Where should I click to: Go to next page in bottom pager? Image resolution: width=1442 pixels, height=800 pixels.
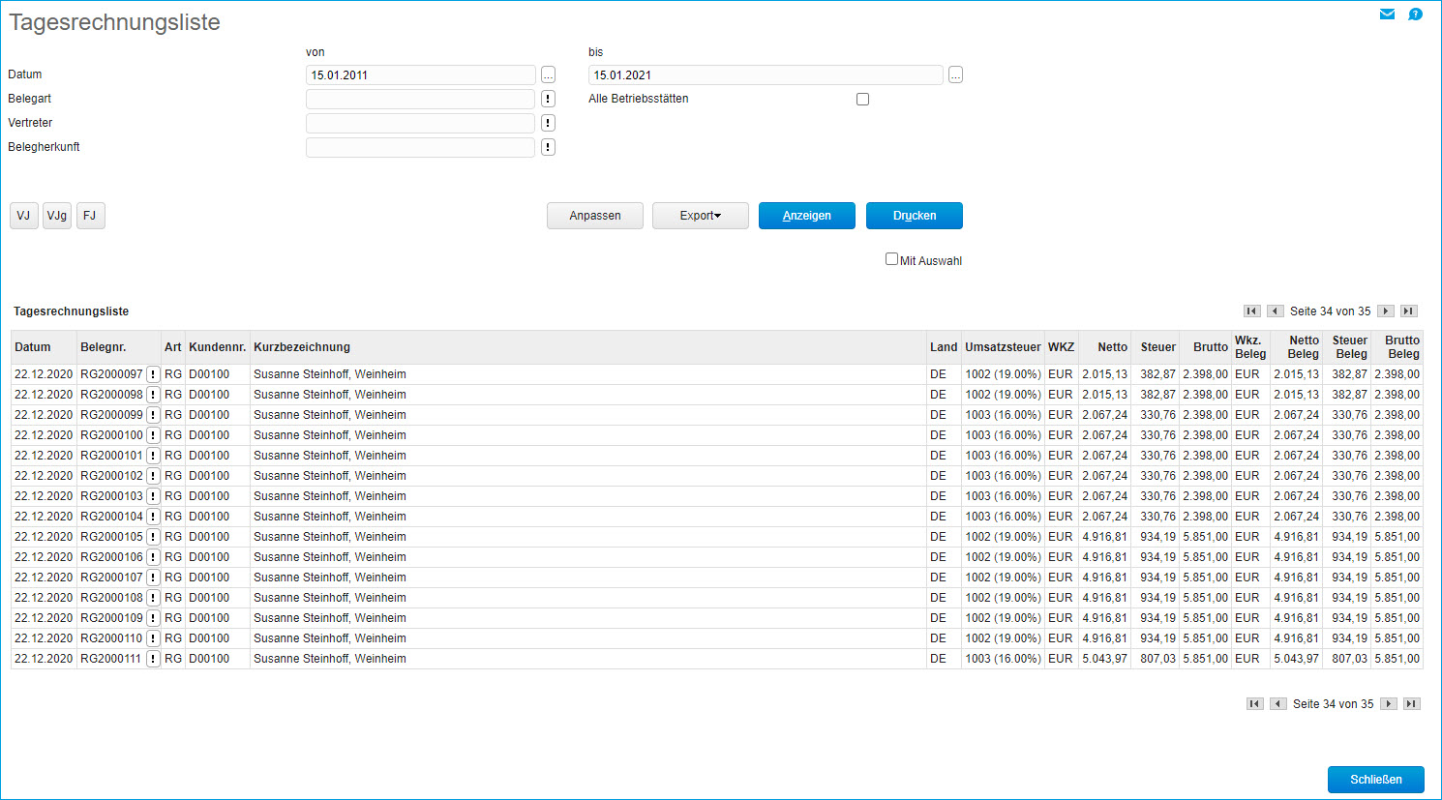coord(1389,704)
